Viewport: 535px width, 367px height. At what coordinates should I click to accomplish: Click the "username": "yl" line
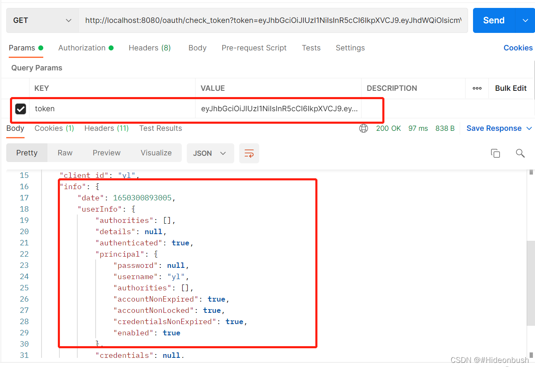point(151,277)
